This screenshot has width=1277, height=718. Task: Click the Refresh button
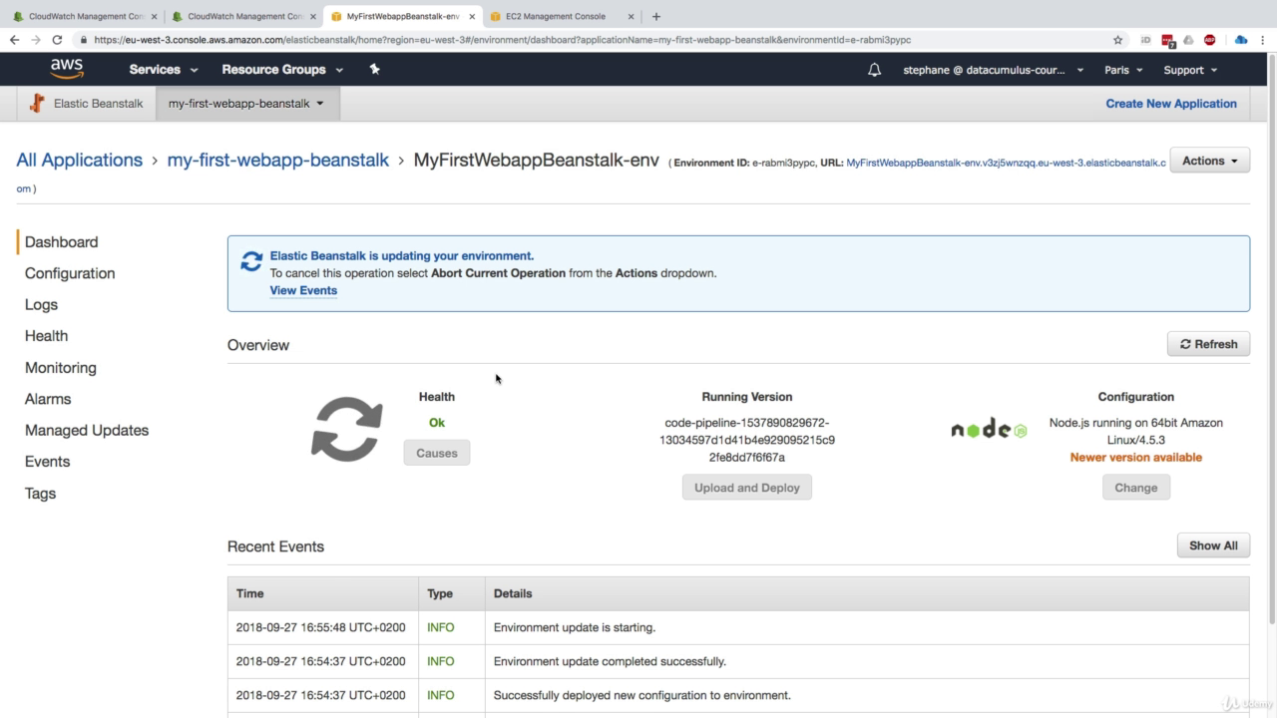tap(1208, 344)
